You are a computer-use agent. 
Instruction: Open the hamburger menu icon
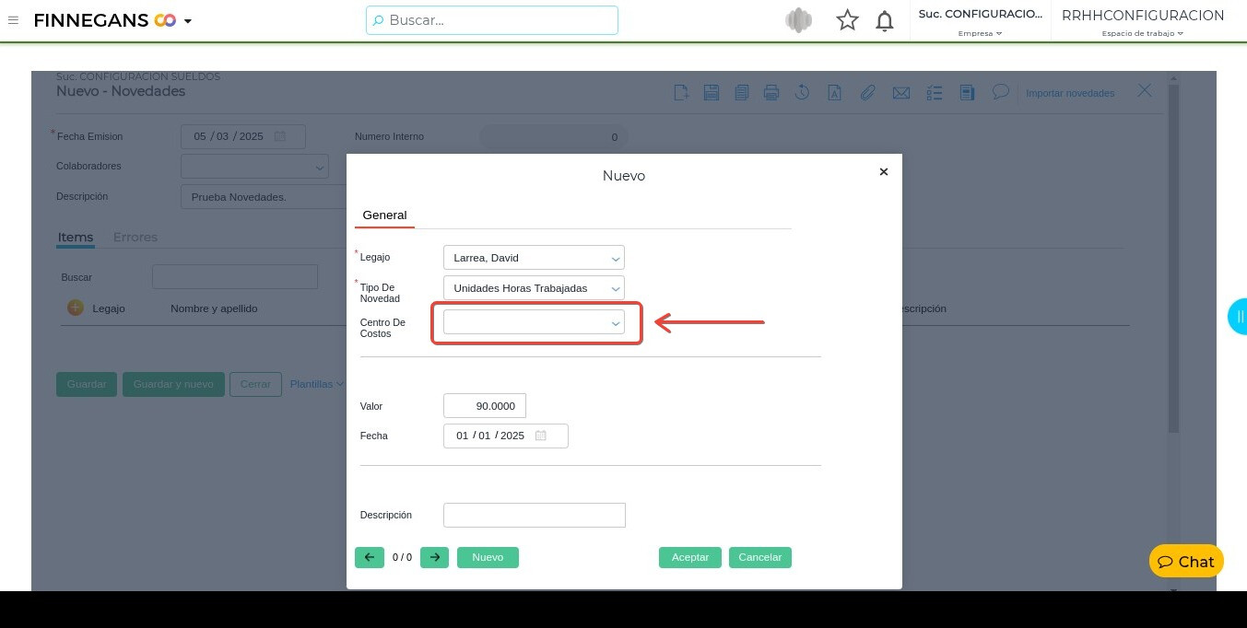coord(13,20)
